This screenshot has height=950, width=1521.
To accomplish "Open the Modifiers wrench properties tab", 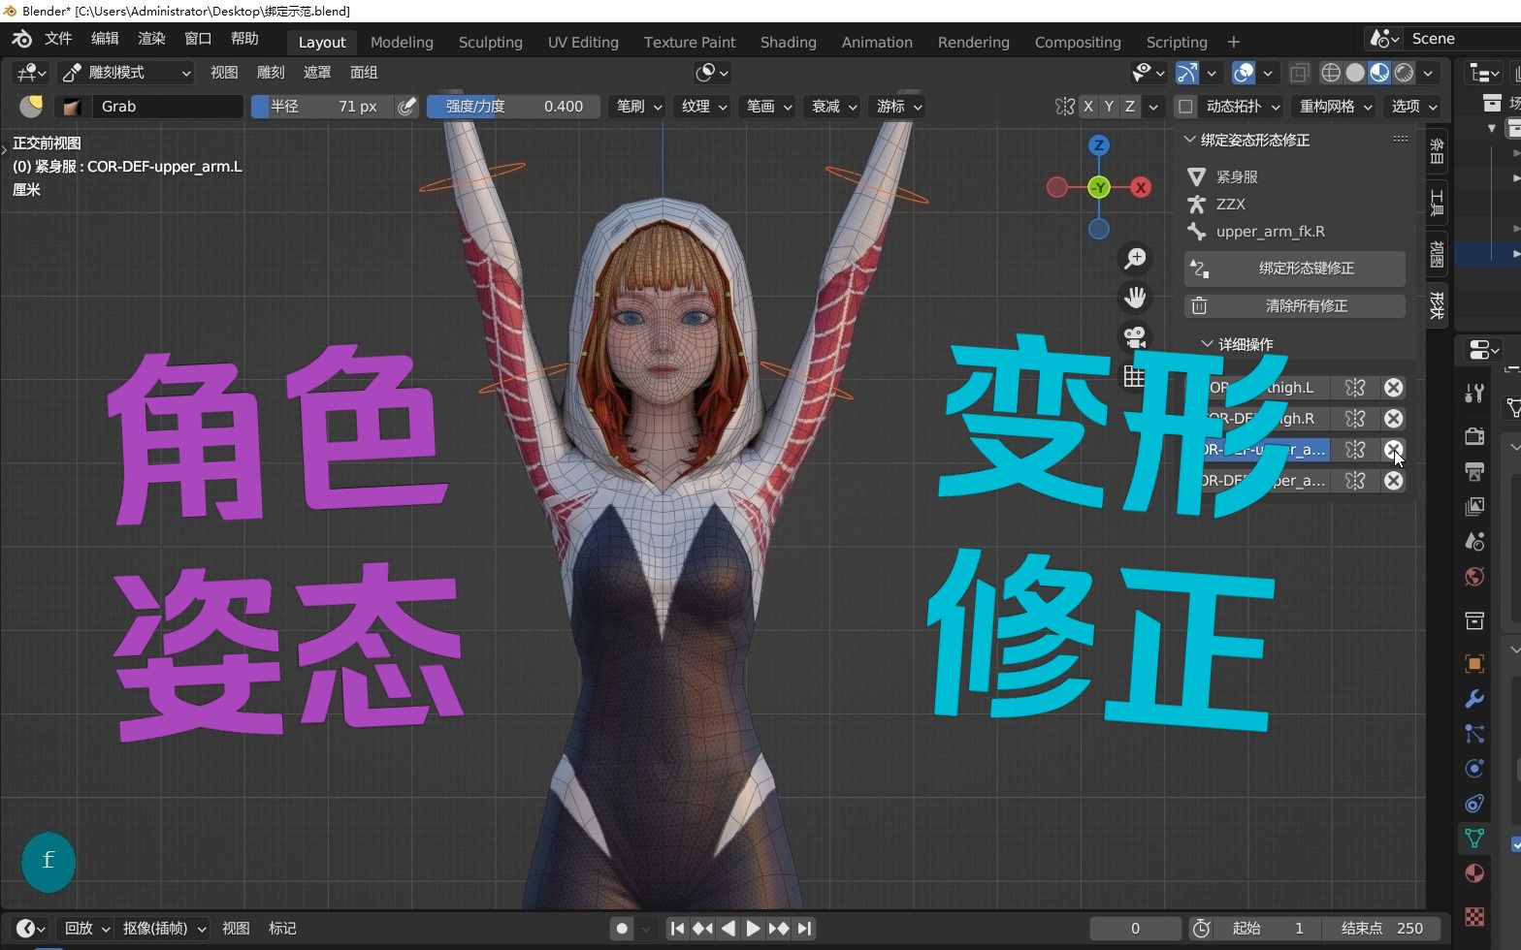I will tap(1474, 699).
